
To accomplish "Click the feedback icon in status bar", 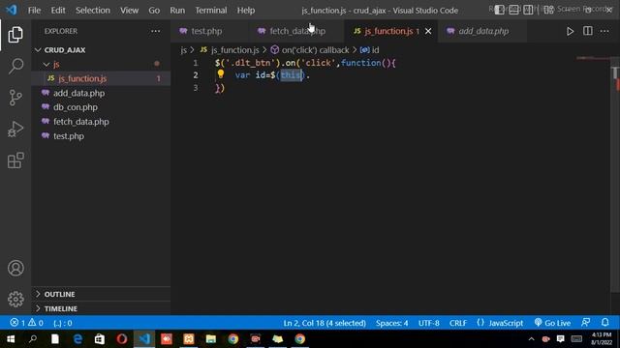I will pyautogui.click(x=585, y=322).
